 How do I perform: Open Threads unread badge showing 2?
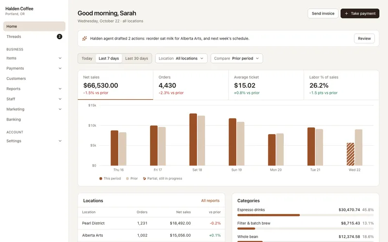(x=59, y=37)
